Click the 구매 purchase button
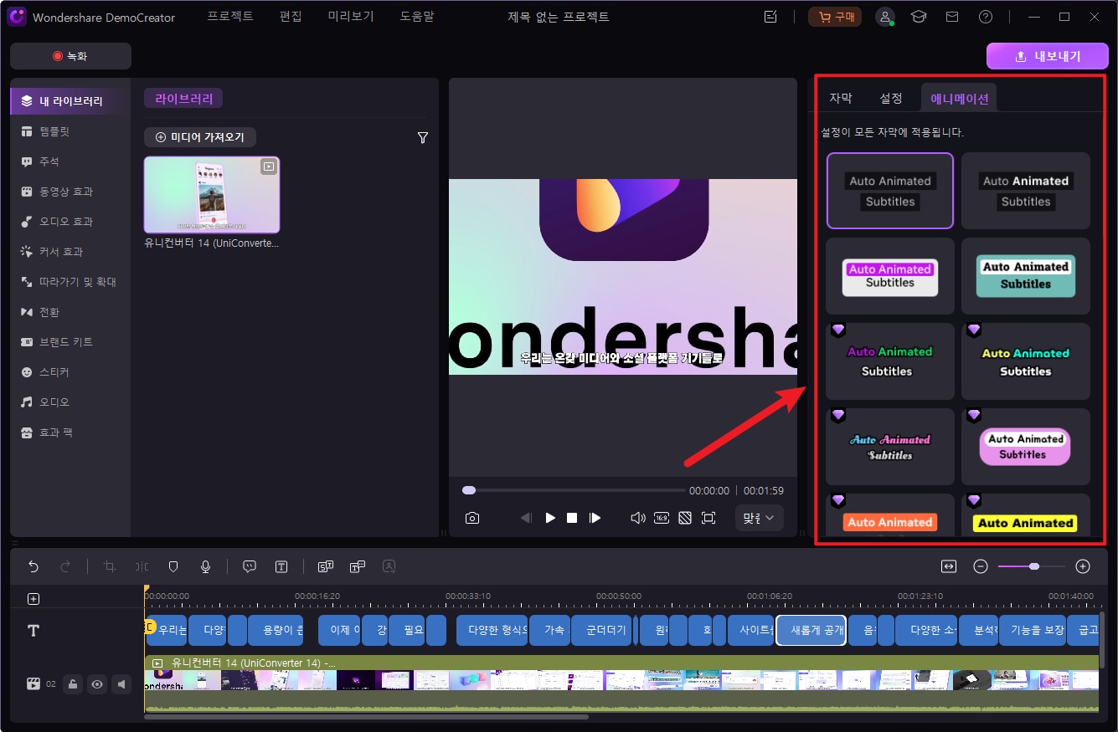This screenshot has height=732, width=1118. click(834, 17)
